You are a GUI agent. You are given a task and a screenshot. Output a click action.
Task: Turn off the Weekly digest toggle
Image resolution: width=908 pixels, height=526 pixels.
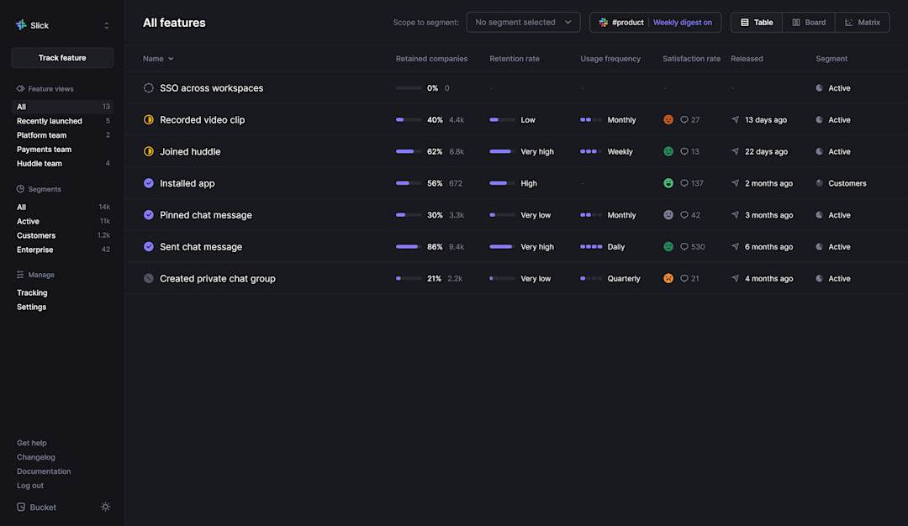[684, 22]
